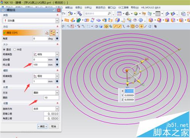
Task: Click the Fit view icon
Action: [119, 14]
